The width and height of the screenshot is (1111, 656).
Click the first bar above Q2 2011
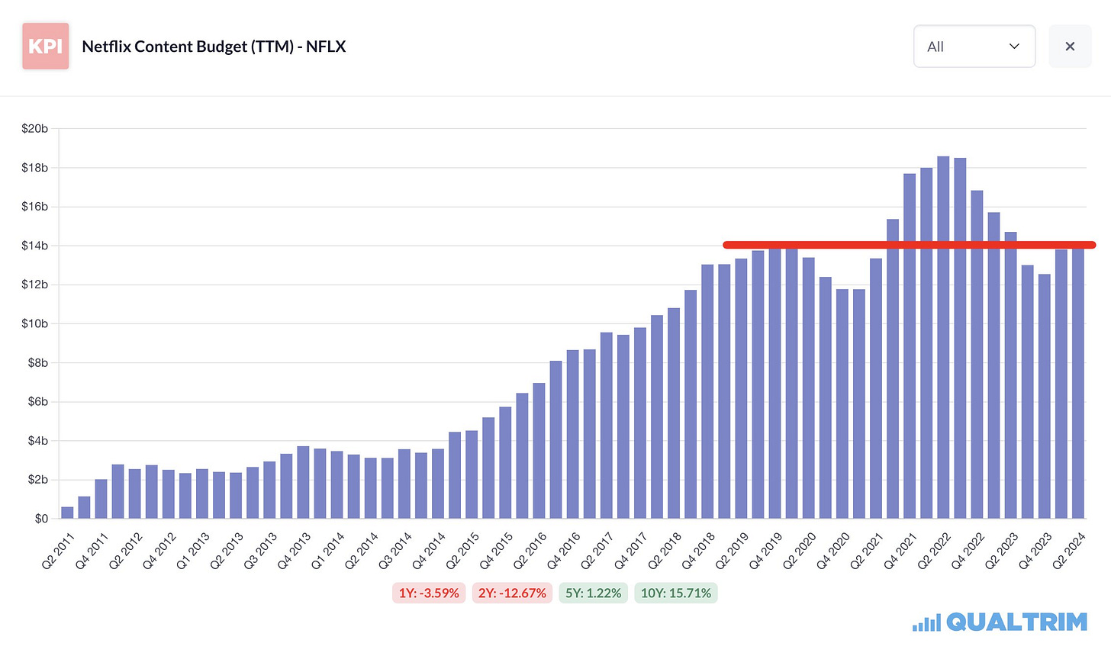coord(67,513)
